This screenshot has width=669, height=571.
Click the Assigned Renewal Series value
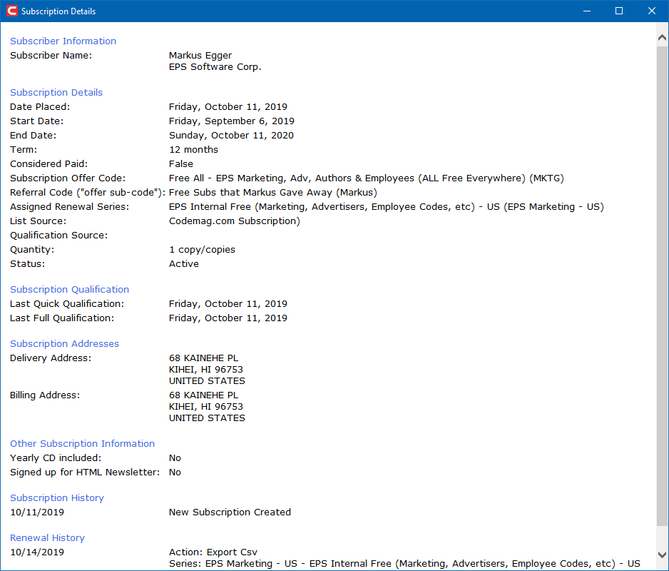[387, 207]
